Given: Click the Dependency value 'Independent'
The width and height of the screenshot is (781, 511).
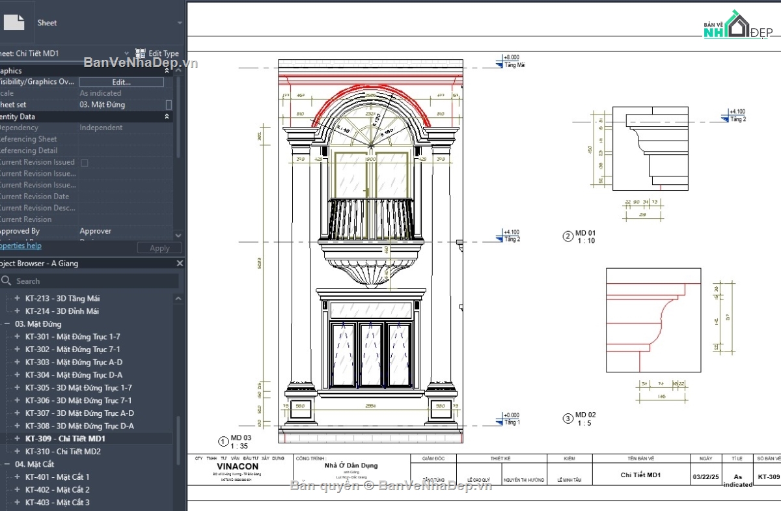Looking at the screenshot, I should tap(101, 128).
